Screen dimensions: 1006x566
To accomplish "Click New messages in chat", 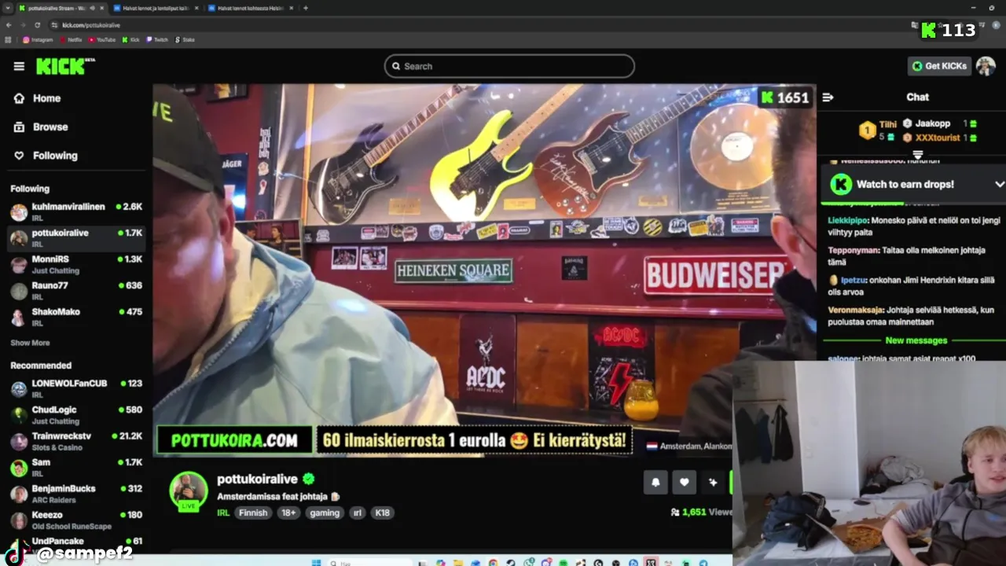I will coord(916,340).
